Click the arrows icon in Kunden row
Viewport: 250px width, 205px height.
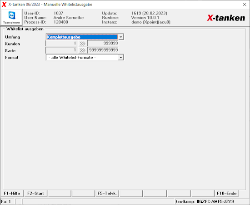coord(82,44)
